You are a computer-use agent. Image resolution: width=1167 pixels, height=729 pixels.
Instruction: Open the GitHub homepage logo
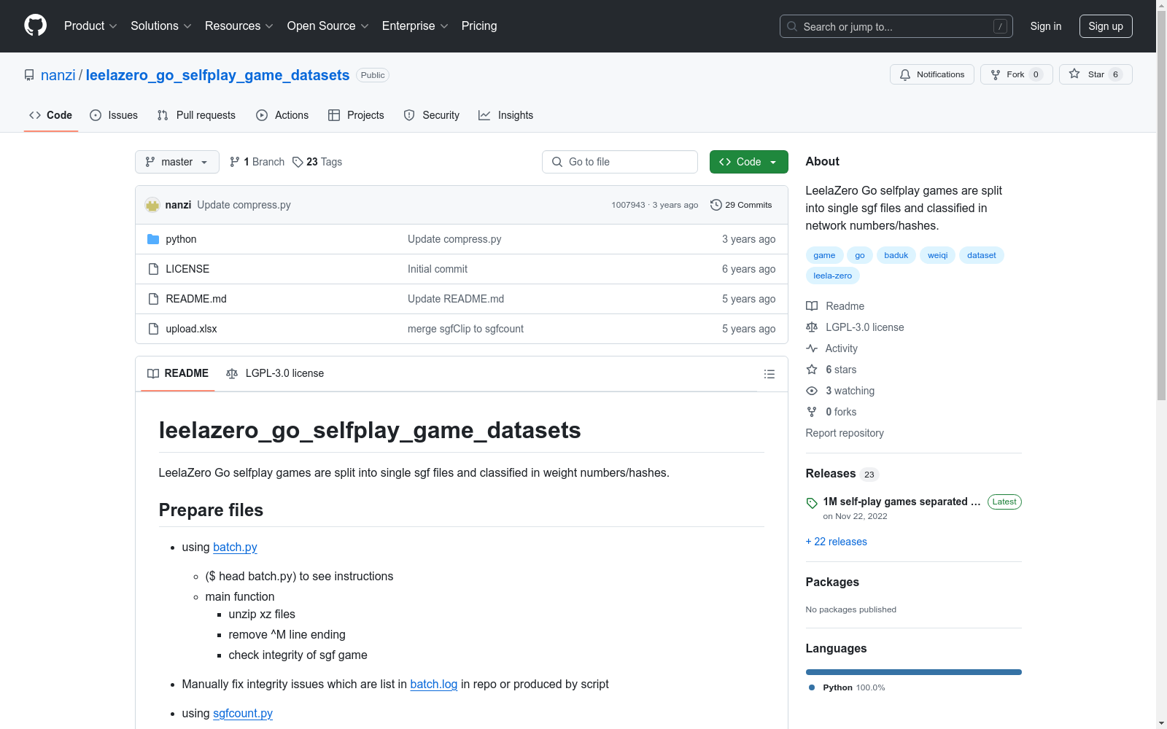[35, 26]
